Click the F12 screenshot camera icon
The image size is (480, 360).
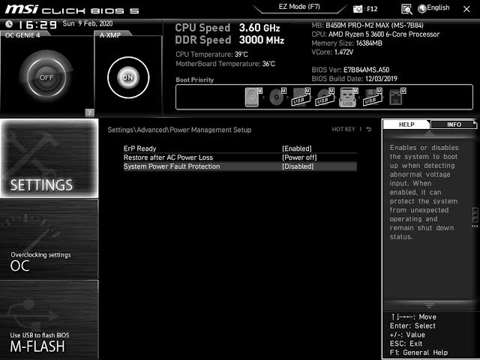[358, 9]
